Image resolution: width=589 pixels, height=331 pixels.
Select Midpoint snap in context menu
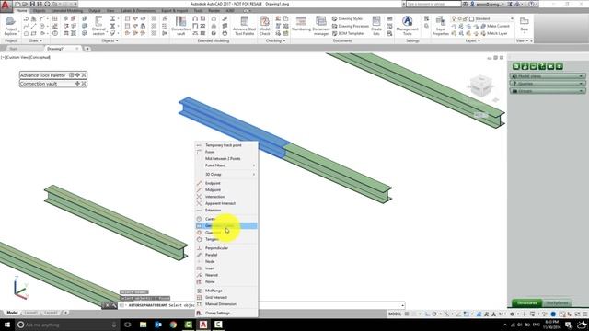pyautogui.click(x=226, y=190)
